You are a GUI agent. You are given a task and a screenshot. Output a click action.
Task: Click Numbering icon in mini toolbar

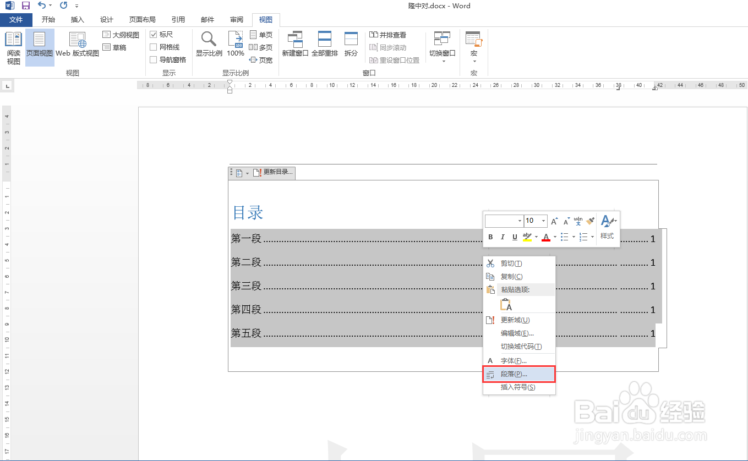[x=584, y=237]
